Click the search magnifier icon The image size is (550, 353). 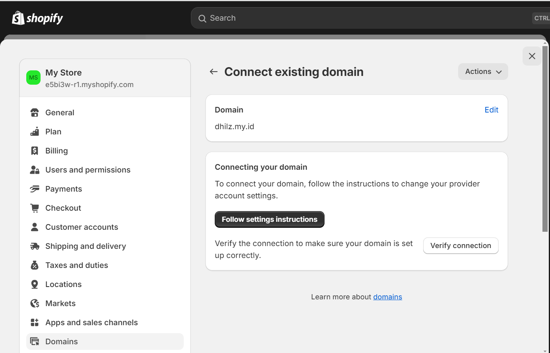click(202, 18)
